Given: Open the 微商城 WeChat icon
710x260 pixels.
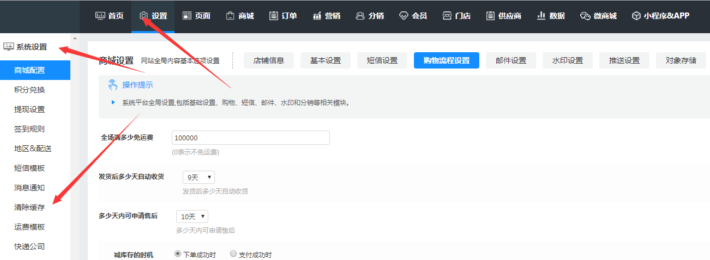Looking at the screenshot, I should coord(586,16).
